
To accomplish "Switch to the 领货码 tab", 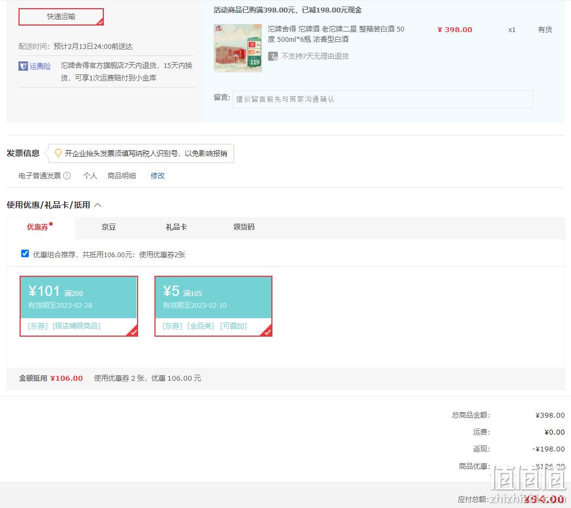I will coord(244,227).
